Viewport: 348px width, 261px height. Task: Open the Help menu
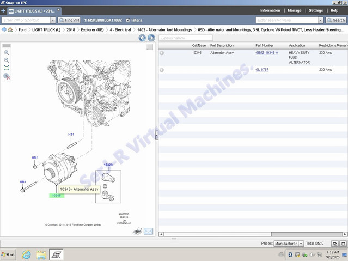(x=334, y=10)
